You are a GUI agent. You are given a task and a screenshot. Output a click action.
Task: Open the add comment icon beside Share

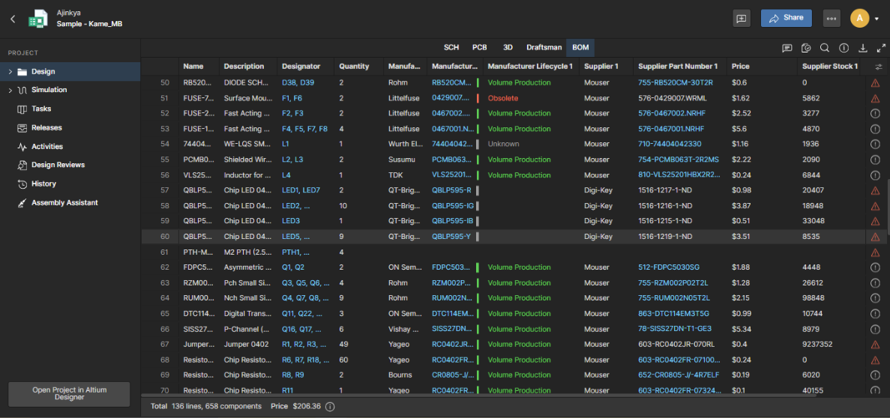742,18
